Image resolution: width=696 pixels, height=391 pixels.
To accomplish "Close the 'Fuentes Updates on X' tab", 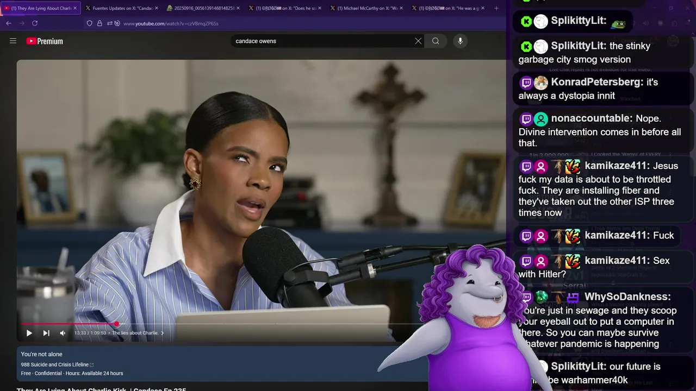I will pos(157,8).
